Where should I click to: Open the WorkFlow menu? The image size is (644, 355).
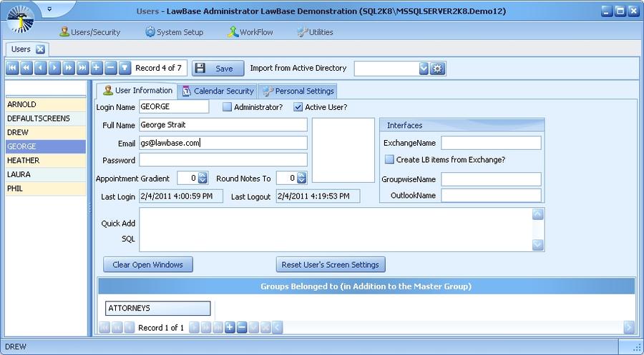click(x=250, y=32)
